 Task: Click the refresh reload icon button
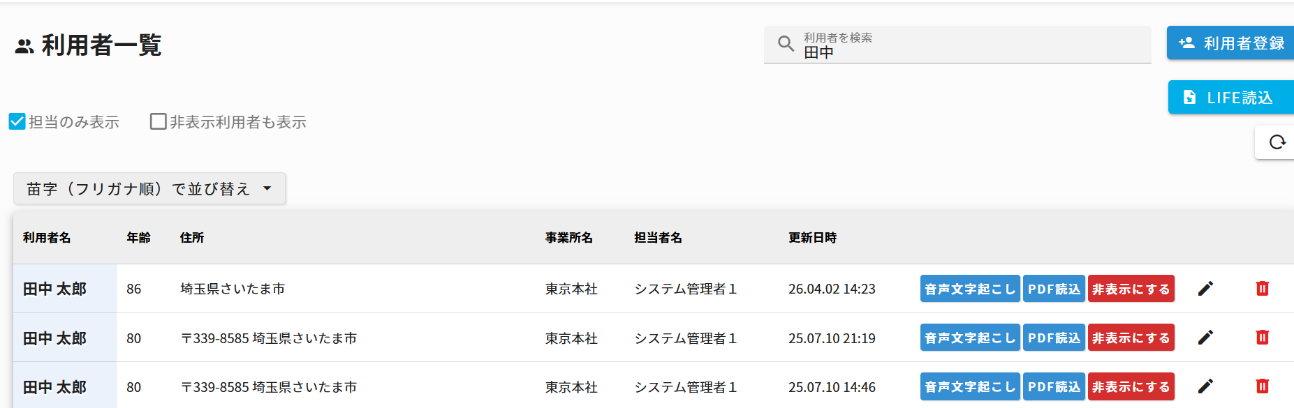pos(1277,142)
